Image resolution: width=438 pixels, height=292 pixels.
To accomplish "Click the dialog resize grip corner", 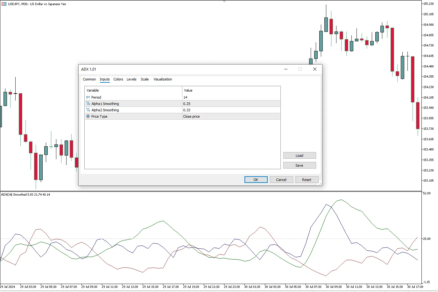I will (x=320, y=184).
